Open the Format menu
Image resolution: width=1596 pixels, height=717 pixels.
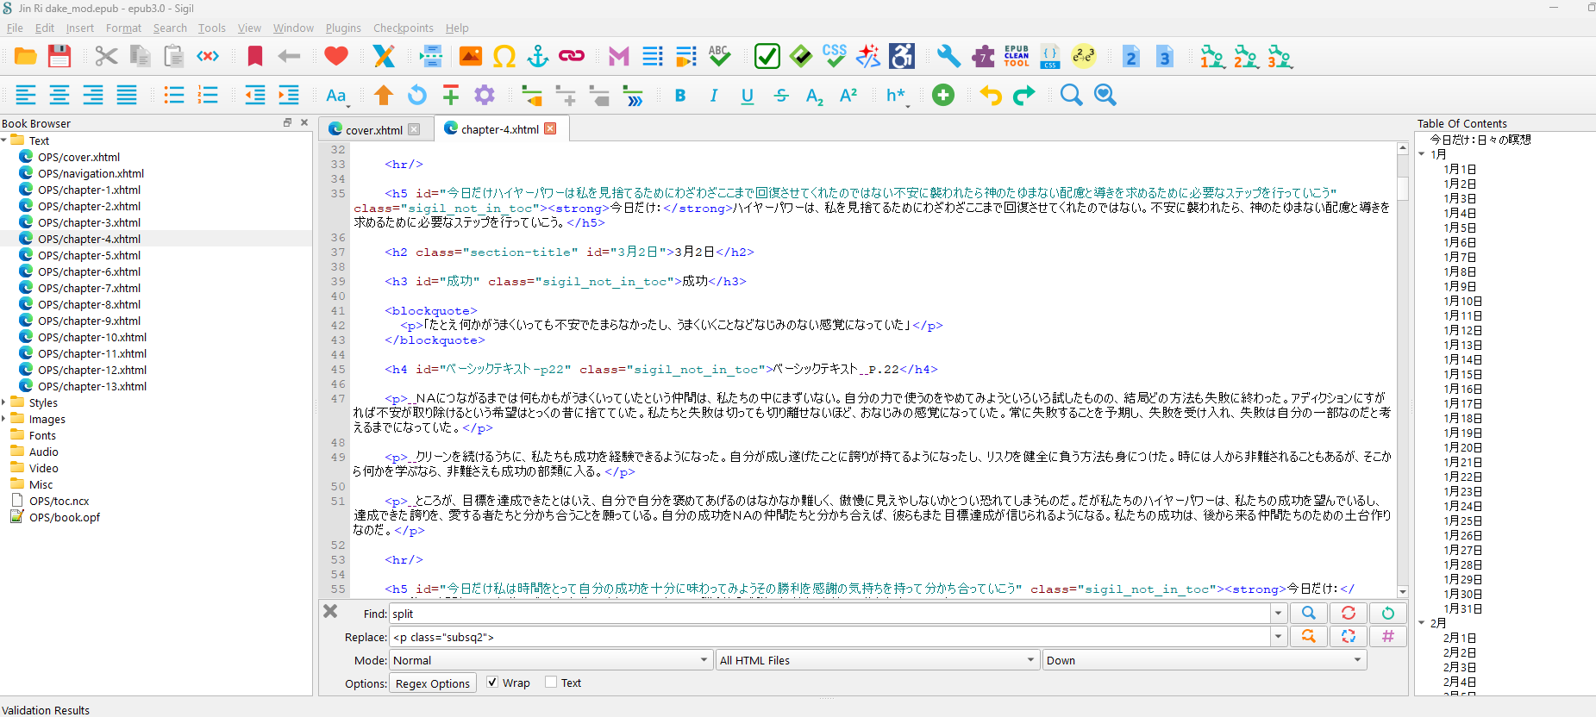tap(123, 28)
